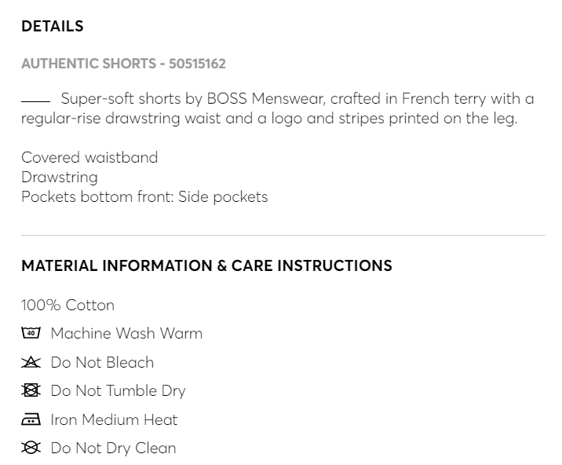Click the dash line before the description
The image size is (562, 465).
(x=35, y=101)
